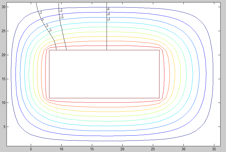Click the x-axis tick label 5
Viewport: 226px width, 152px height.
31,149
